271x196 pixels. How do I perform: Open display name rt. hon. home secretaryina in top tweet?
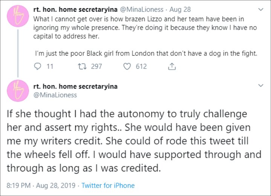(x=75, y=9)
